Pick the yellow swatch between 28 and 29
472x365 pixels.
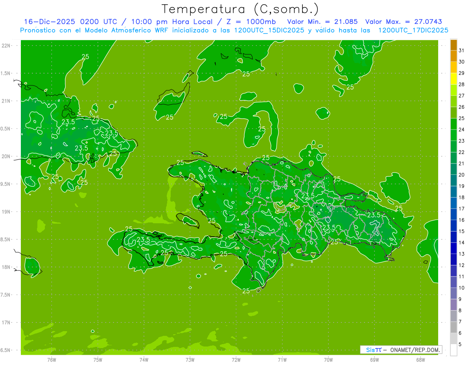tap(454, 79)
